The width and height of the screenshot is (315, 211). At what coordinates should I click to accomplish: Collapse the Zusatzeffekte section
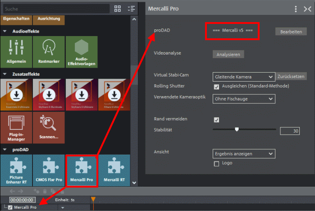[5, 74]
